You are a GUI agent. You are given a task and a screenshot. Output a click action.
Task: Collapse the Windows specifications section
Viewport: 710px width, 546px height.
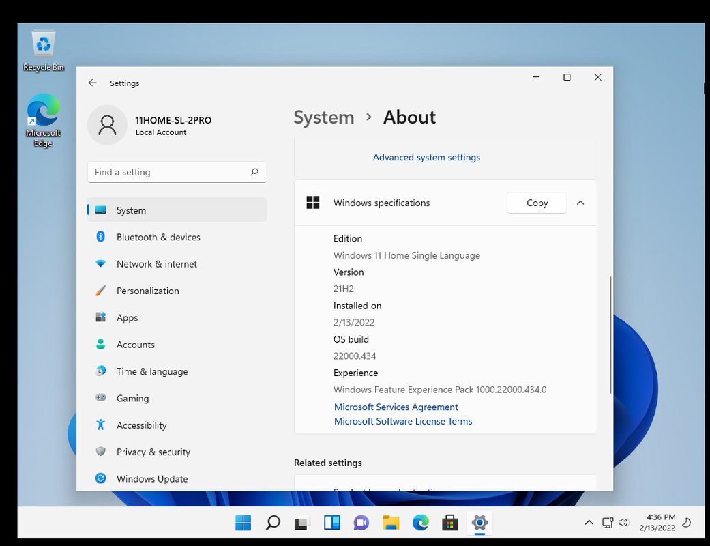pyautogui.click(x=580, y=203)
